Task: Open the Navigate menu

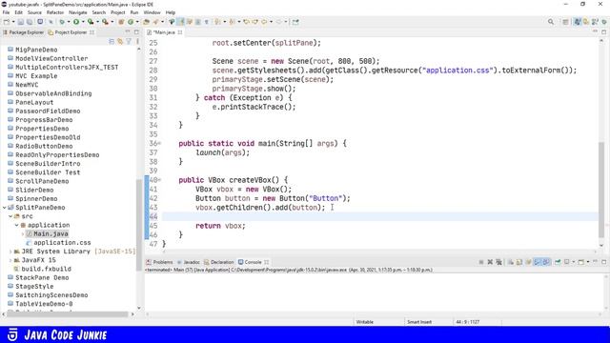Action: [78, 12]
